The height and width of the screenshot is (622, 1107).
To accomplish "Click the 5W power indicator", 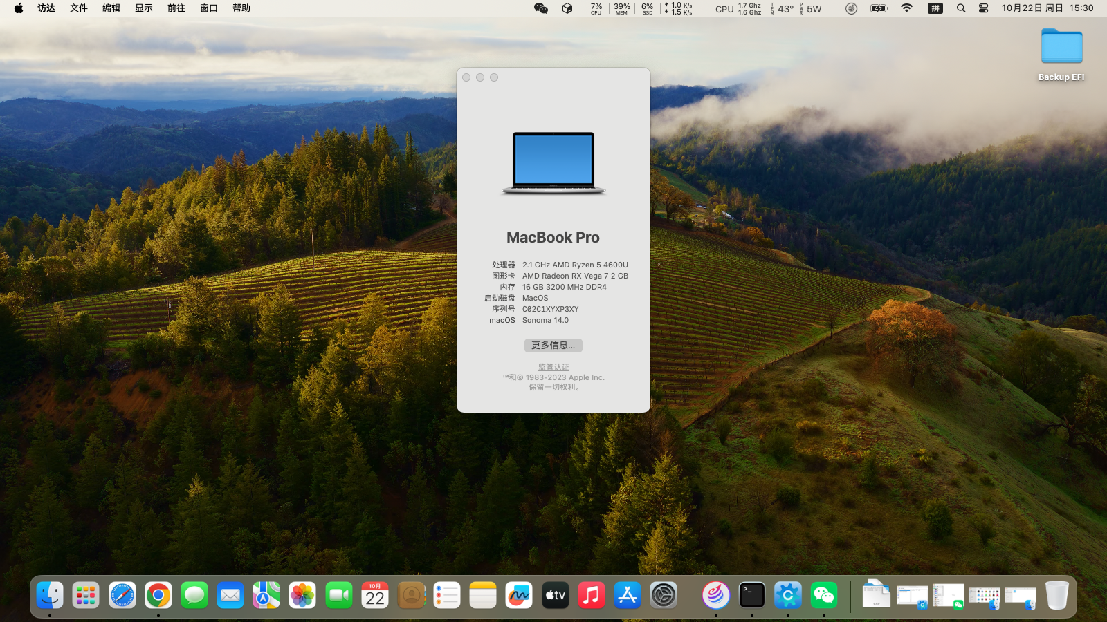I will click(x=811, y=8).
